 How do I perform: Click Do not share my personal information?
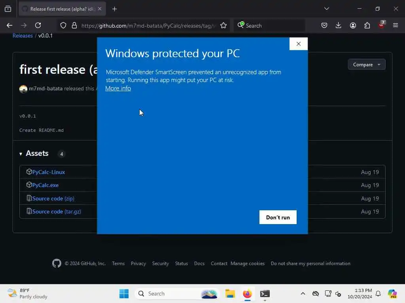pos(310,263)
